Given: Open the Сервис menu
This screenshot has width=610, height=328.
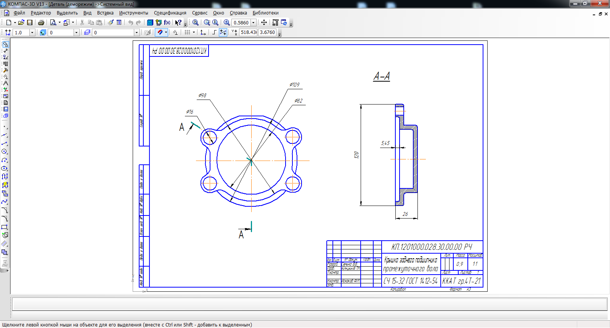Looking at the screenshot, I should 200,13.
